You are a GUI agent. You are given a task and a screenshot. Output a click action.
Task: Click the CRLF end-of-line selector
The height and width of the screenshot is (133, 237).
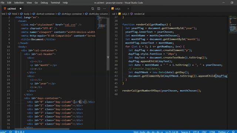coord(204,132)
